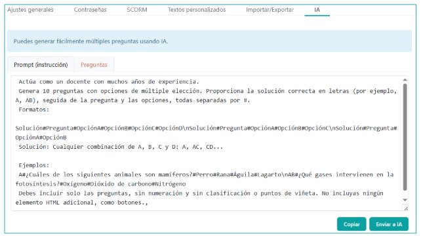The width and height of the screenshot is (421, 236).
Task: Show the Prompt (instrucción) sub-tab
Action: (41, 65)
